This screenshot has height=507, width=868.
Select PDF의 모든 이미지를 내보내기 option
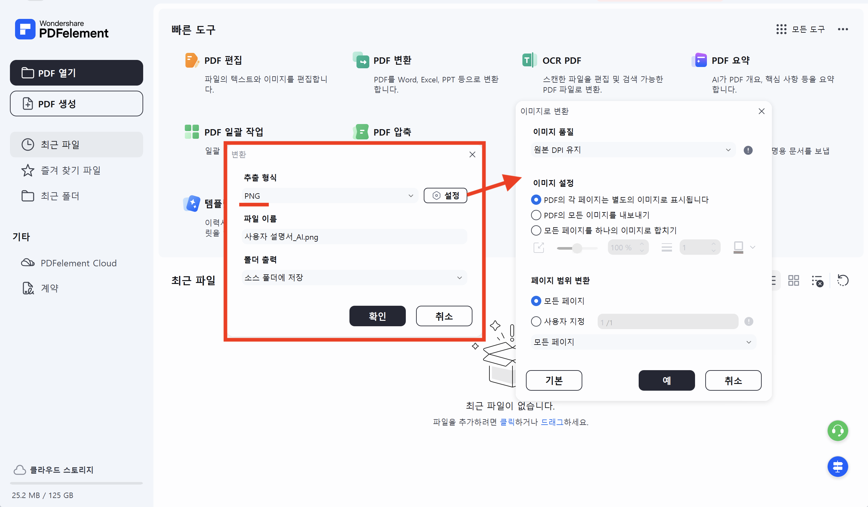pyautogui.click(x=536, y=215)
